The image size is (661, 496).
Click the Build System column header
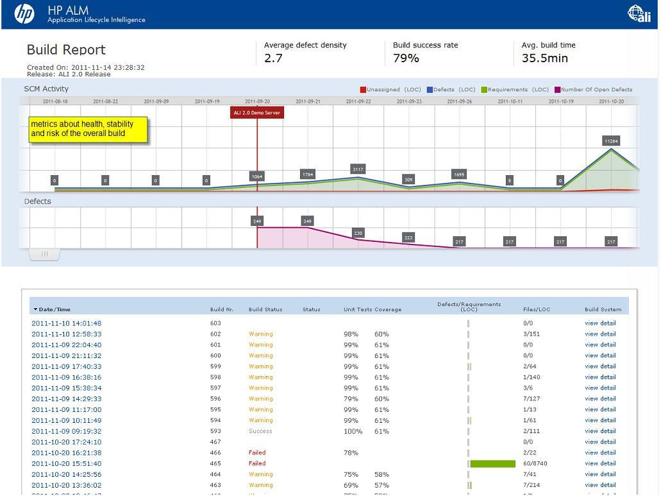pos(603,309)
